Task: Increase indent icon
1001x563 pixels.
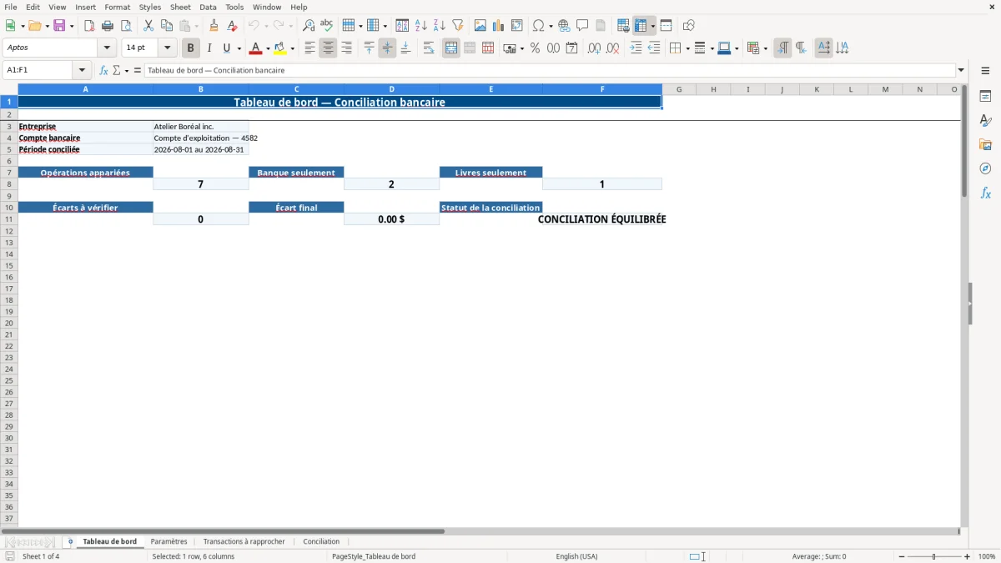Action: coord(636,48)
